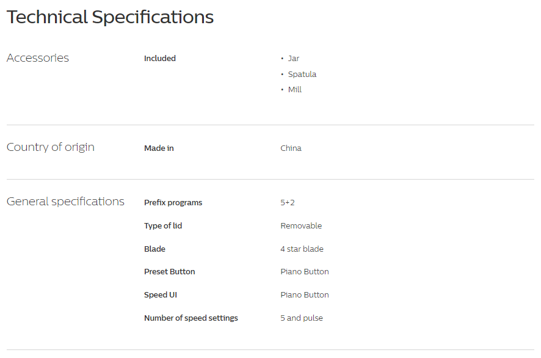
Task: Click the Included label
Action: pos(160,59)
